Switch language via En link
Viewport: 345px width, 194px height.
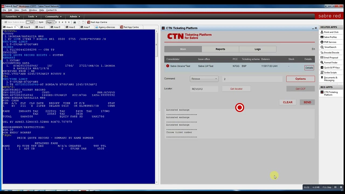click(x=313, y=49)
